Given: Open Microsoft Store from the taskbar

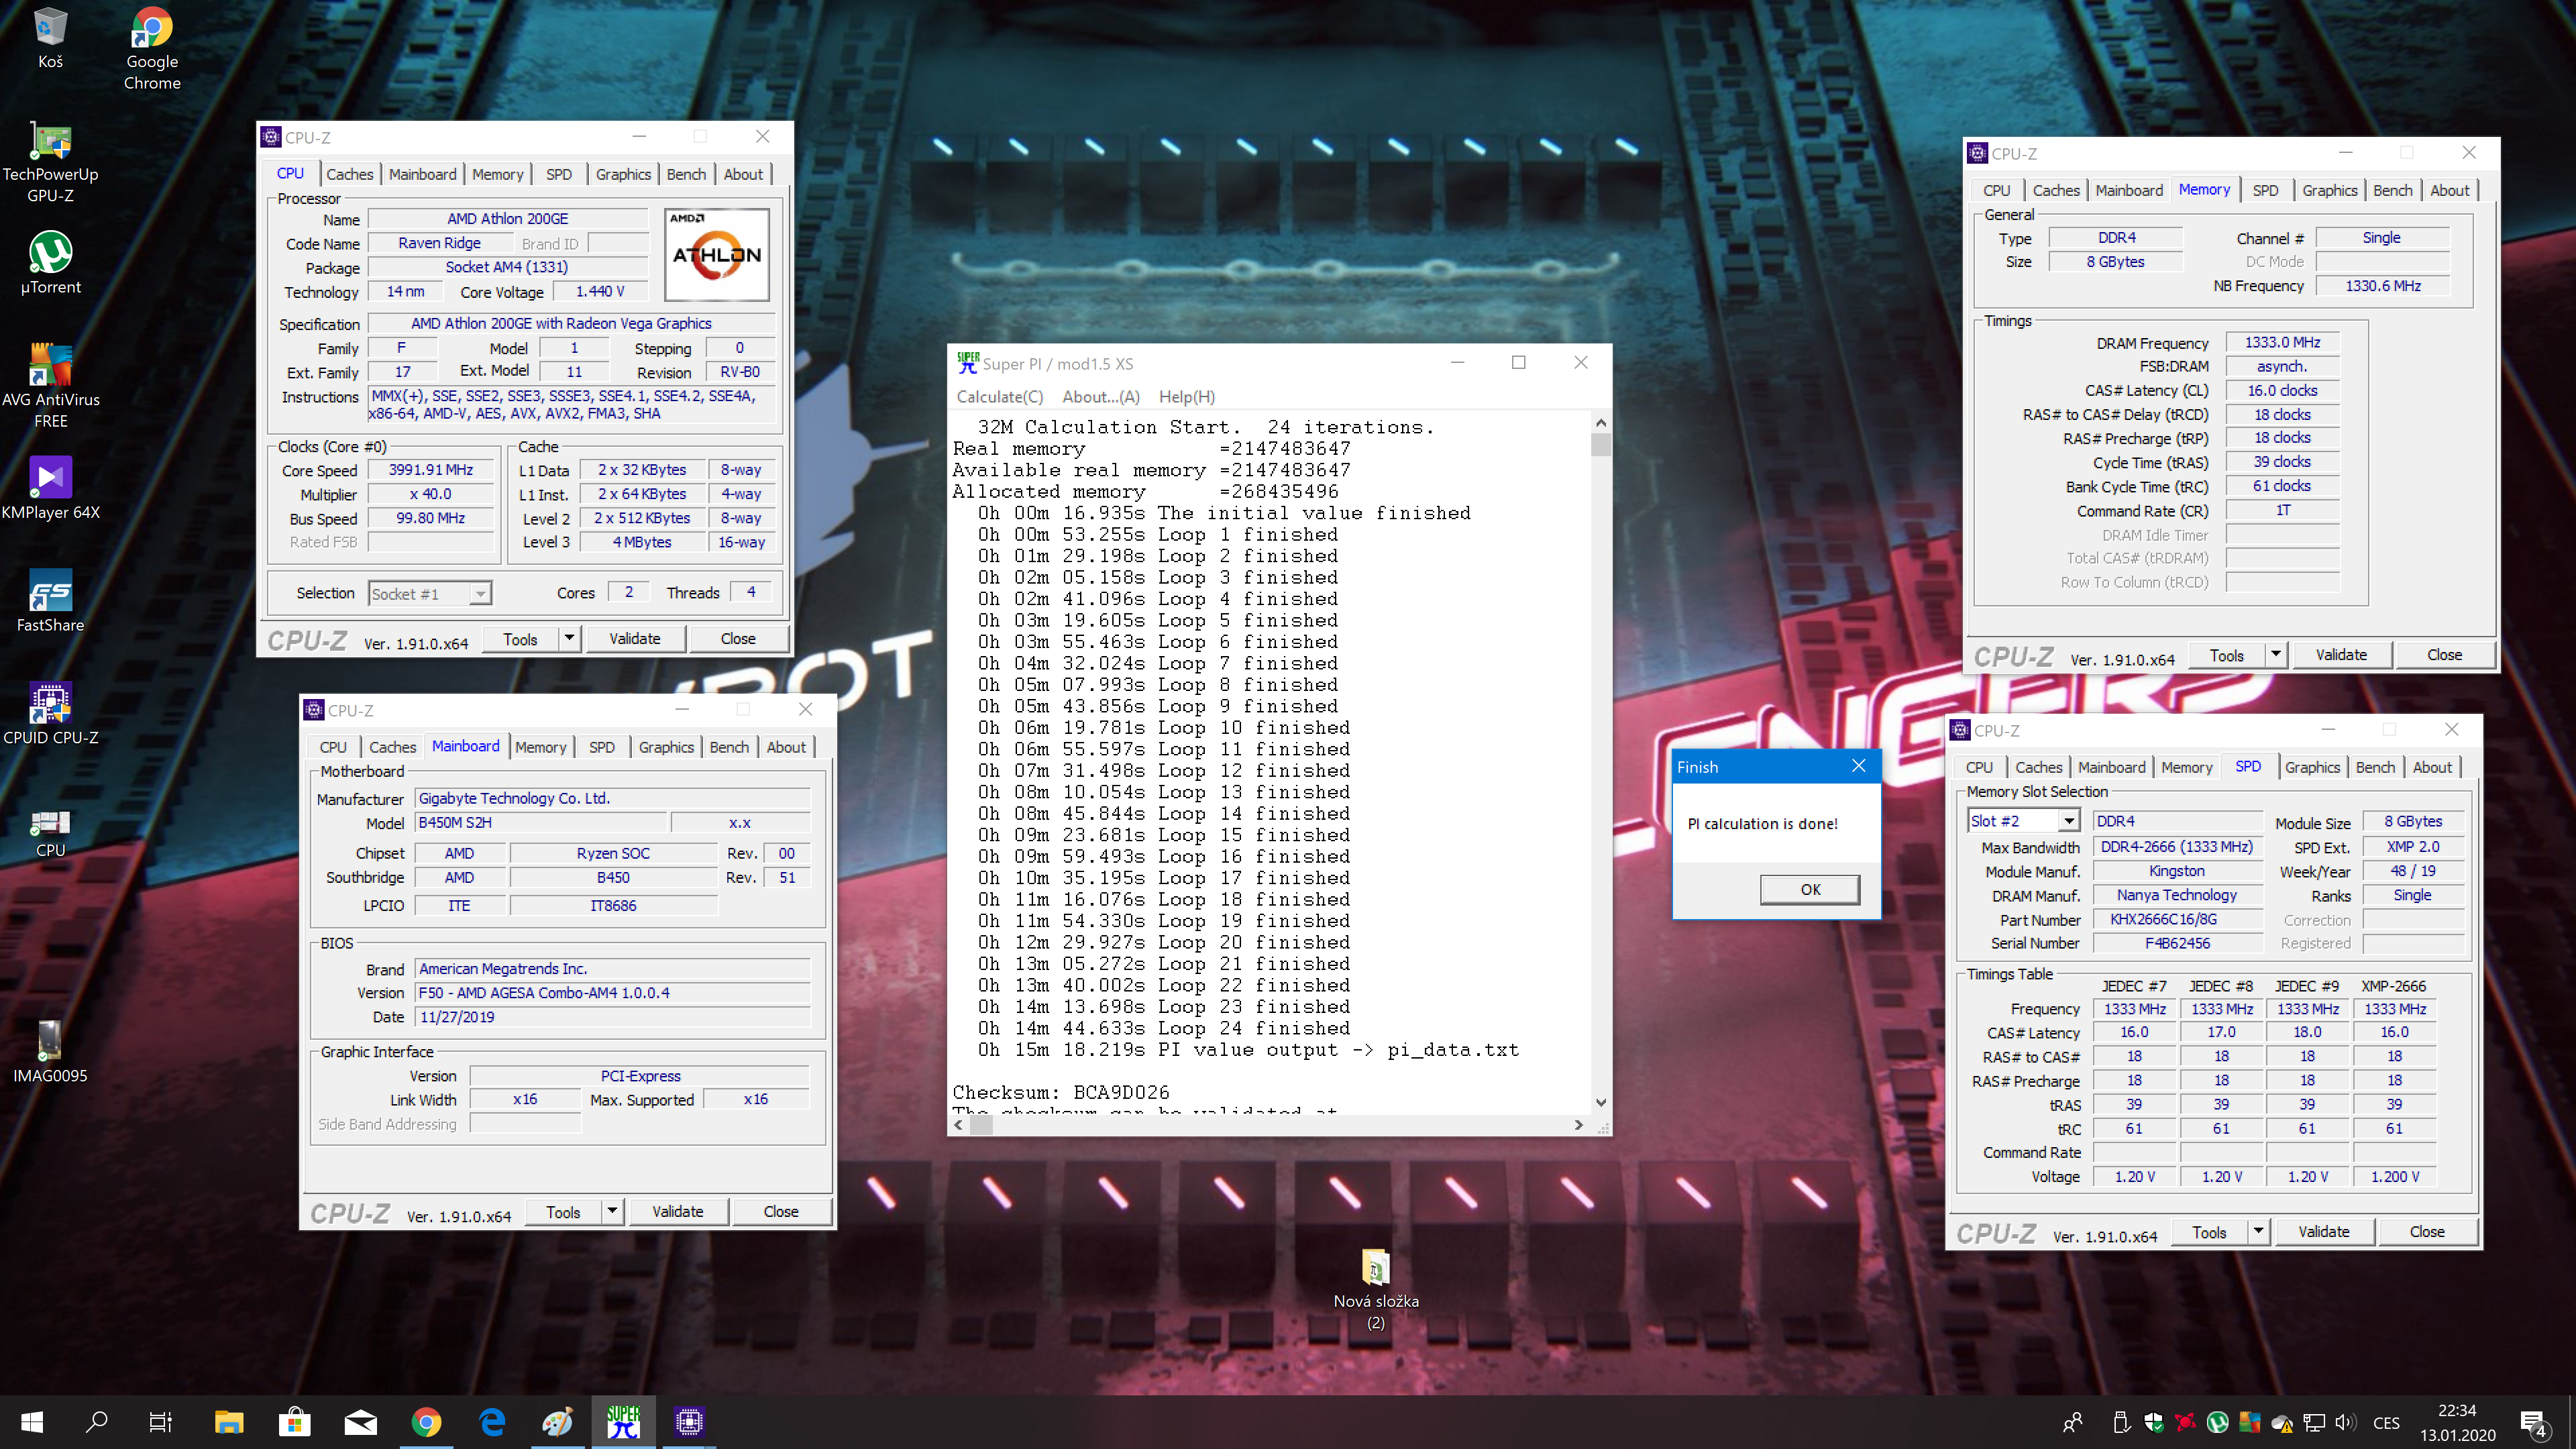Looking at the screenshot, I should pyautogui.click(x=294, y=1422).
